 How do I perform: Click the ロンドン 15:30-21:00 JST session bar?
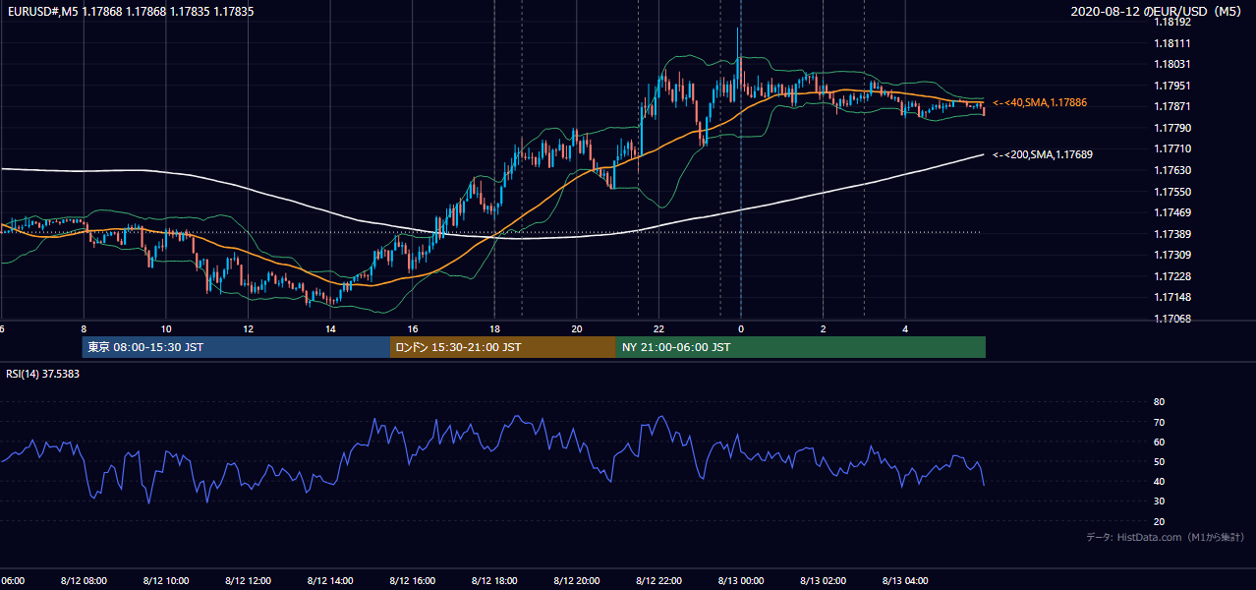click(x=503, y=347)
